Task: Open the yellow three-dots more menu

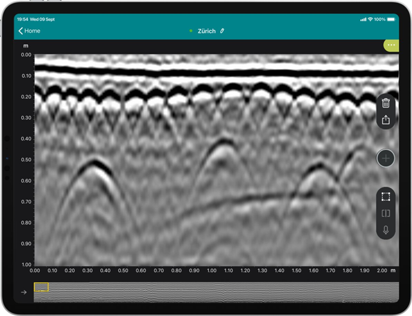Action: (x=391, y=45)
